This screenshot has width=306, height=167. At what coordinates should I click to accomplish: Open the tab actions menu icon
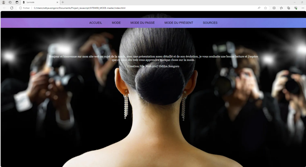coord(17,2)
